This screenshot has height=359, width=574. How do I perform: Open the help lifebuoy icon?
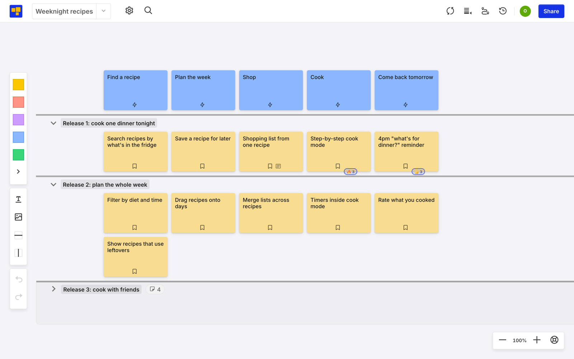click(554, 340)
